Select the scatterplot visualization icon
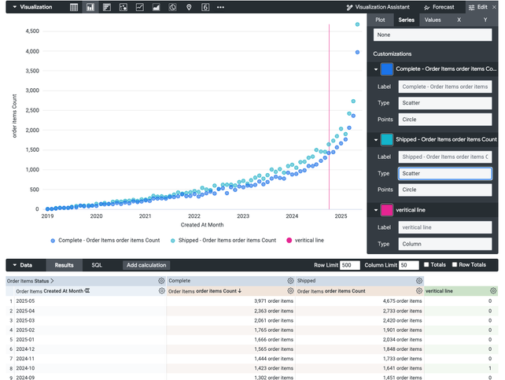505x380 pixels. point(123,7)
